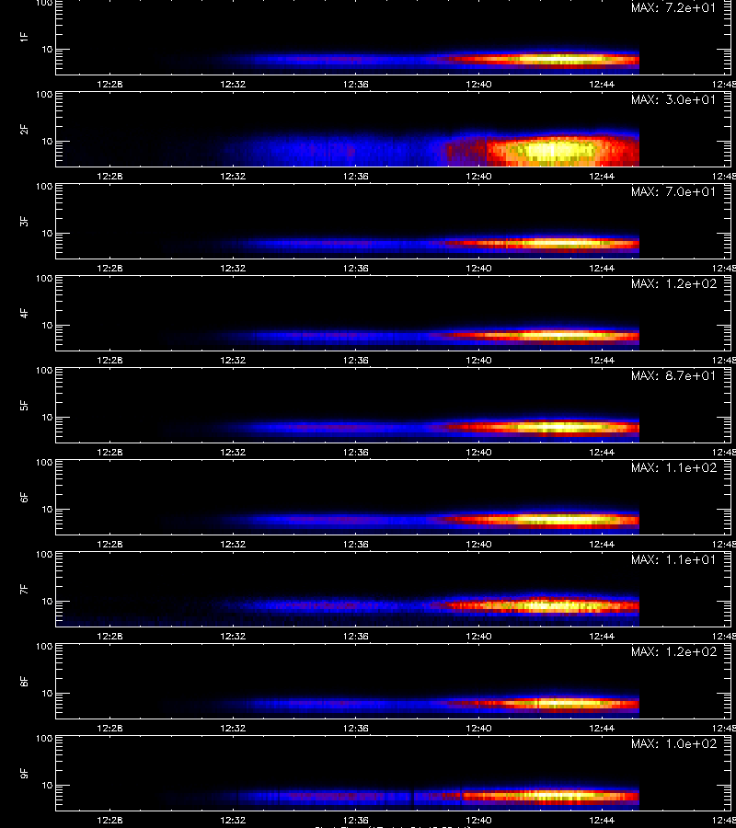Click the 12:44 time label below the 4F panel
The image size is (736, 828).
pos(602,360)
